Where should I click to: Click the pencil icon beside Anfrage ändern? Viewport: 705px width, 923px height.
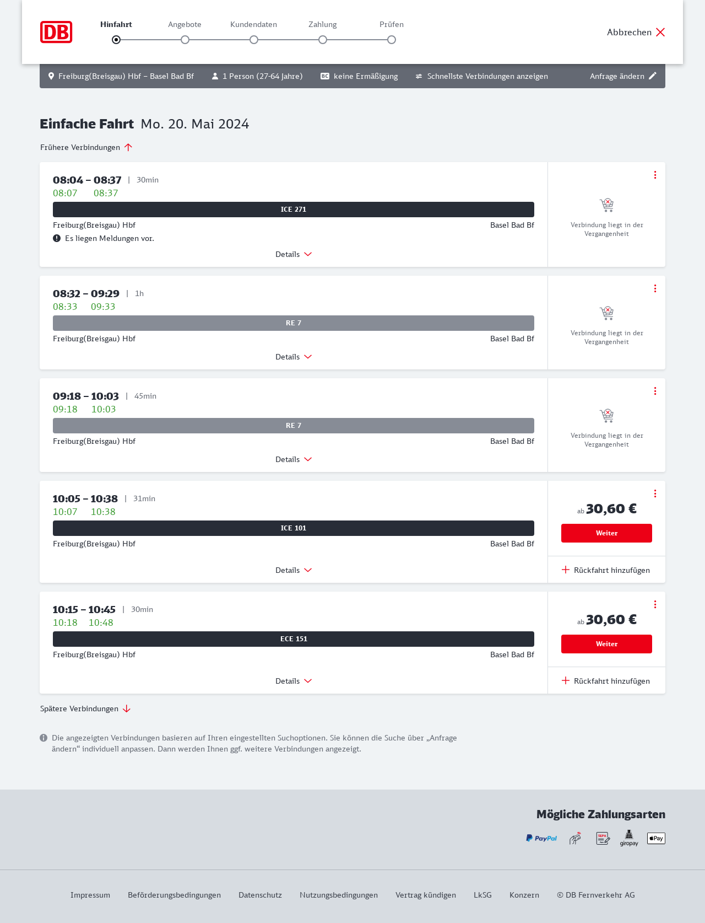pos(653,76)
